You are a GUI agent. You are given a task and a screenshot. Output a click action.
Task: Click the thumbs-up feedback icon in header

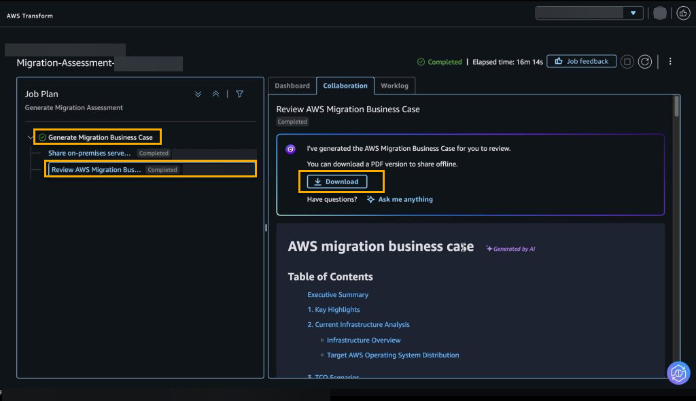(683, 14)
